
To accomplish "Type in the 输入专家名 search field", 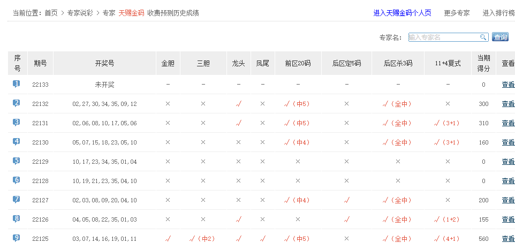I will coord(443,37).
